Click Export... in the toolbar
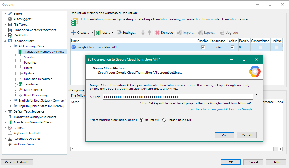This screenshot has width=289, height=168. coord(206,33)
